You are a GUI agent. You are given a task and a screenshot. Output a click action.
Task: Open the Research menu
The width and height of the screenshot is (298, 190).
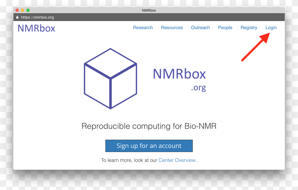tap(143, 28)
